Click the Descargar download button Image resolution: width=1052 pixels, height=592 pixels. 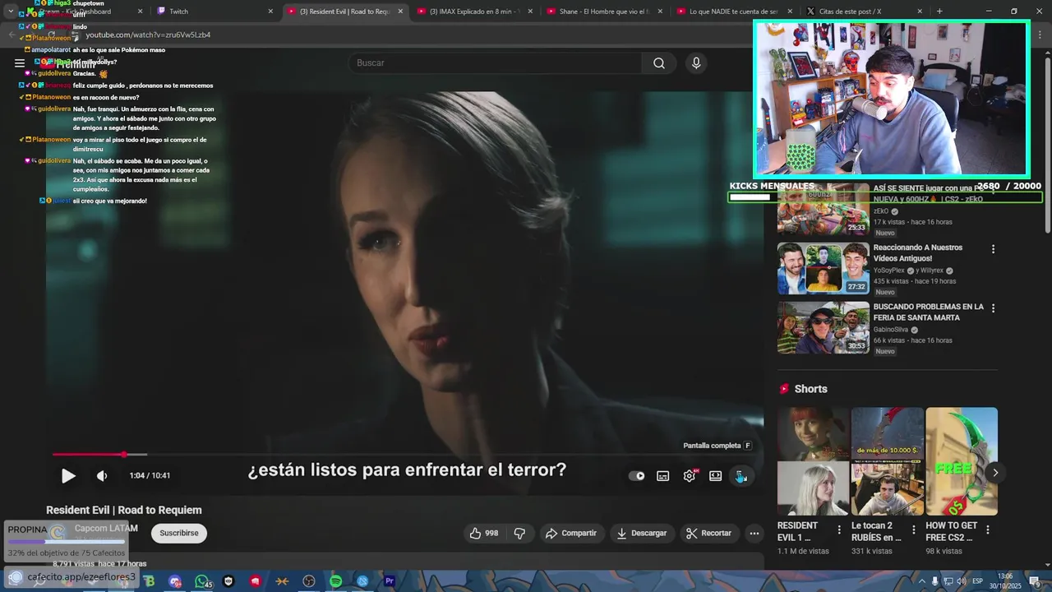642,533
